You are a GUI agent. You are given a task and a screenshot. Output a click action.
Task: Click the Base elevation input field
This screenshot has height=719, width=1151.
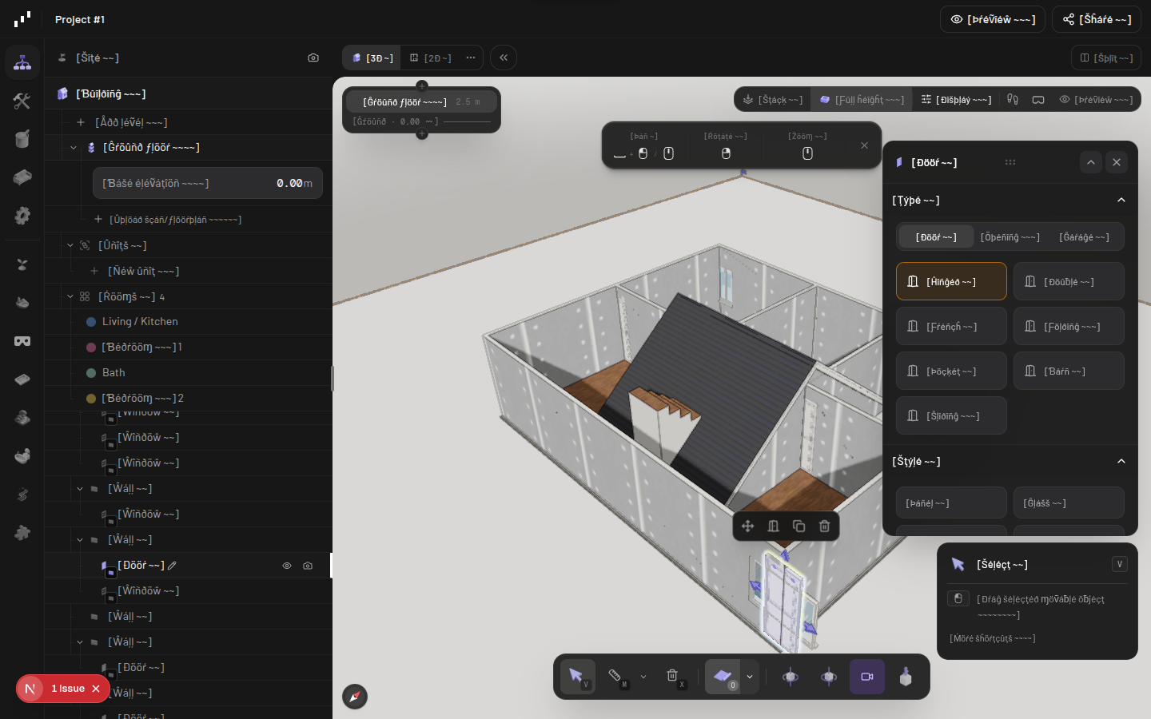pos(208,183)
